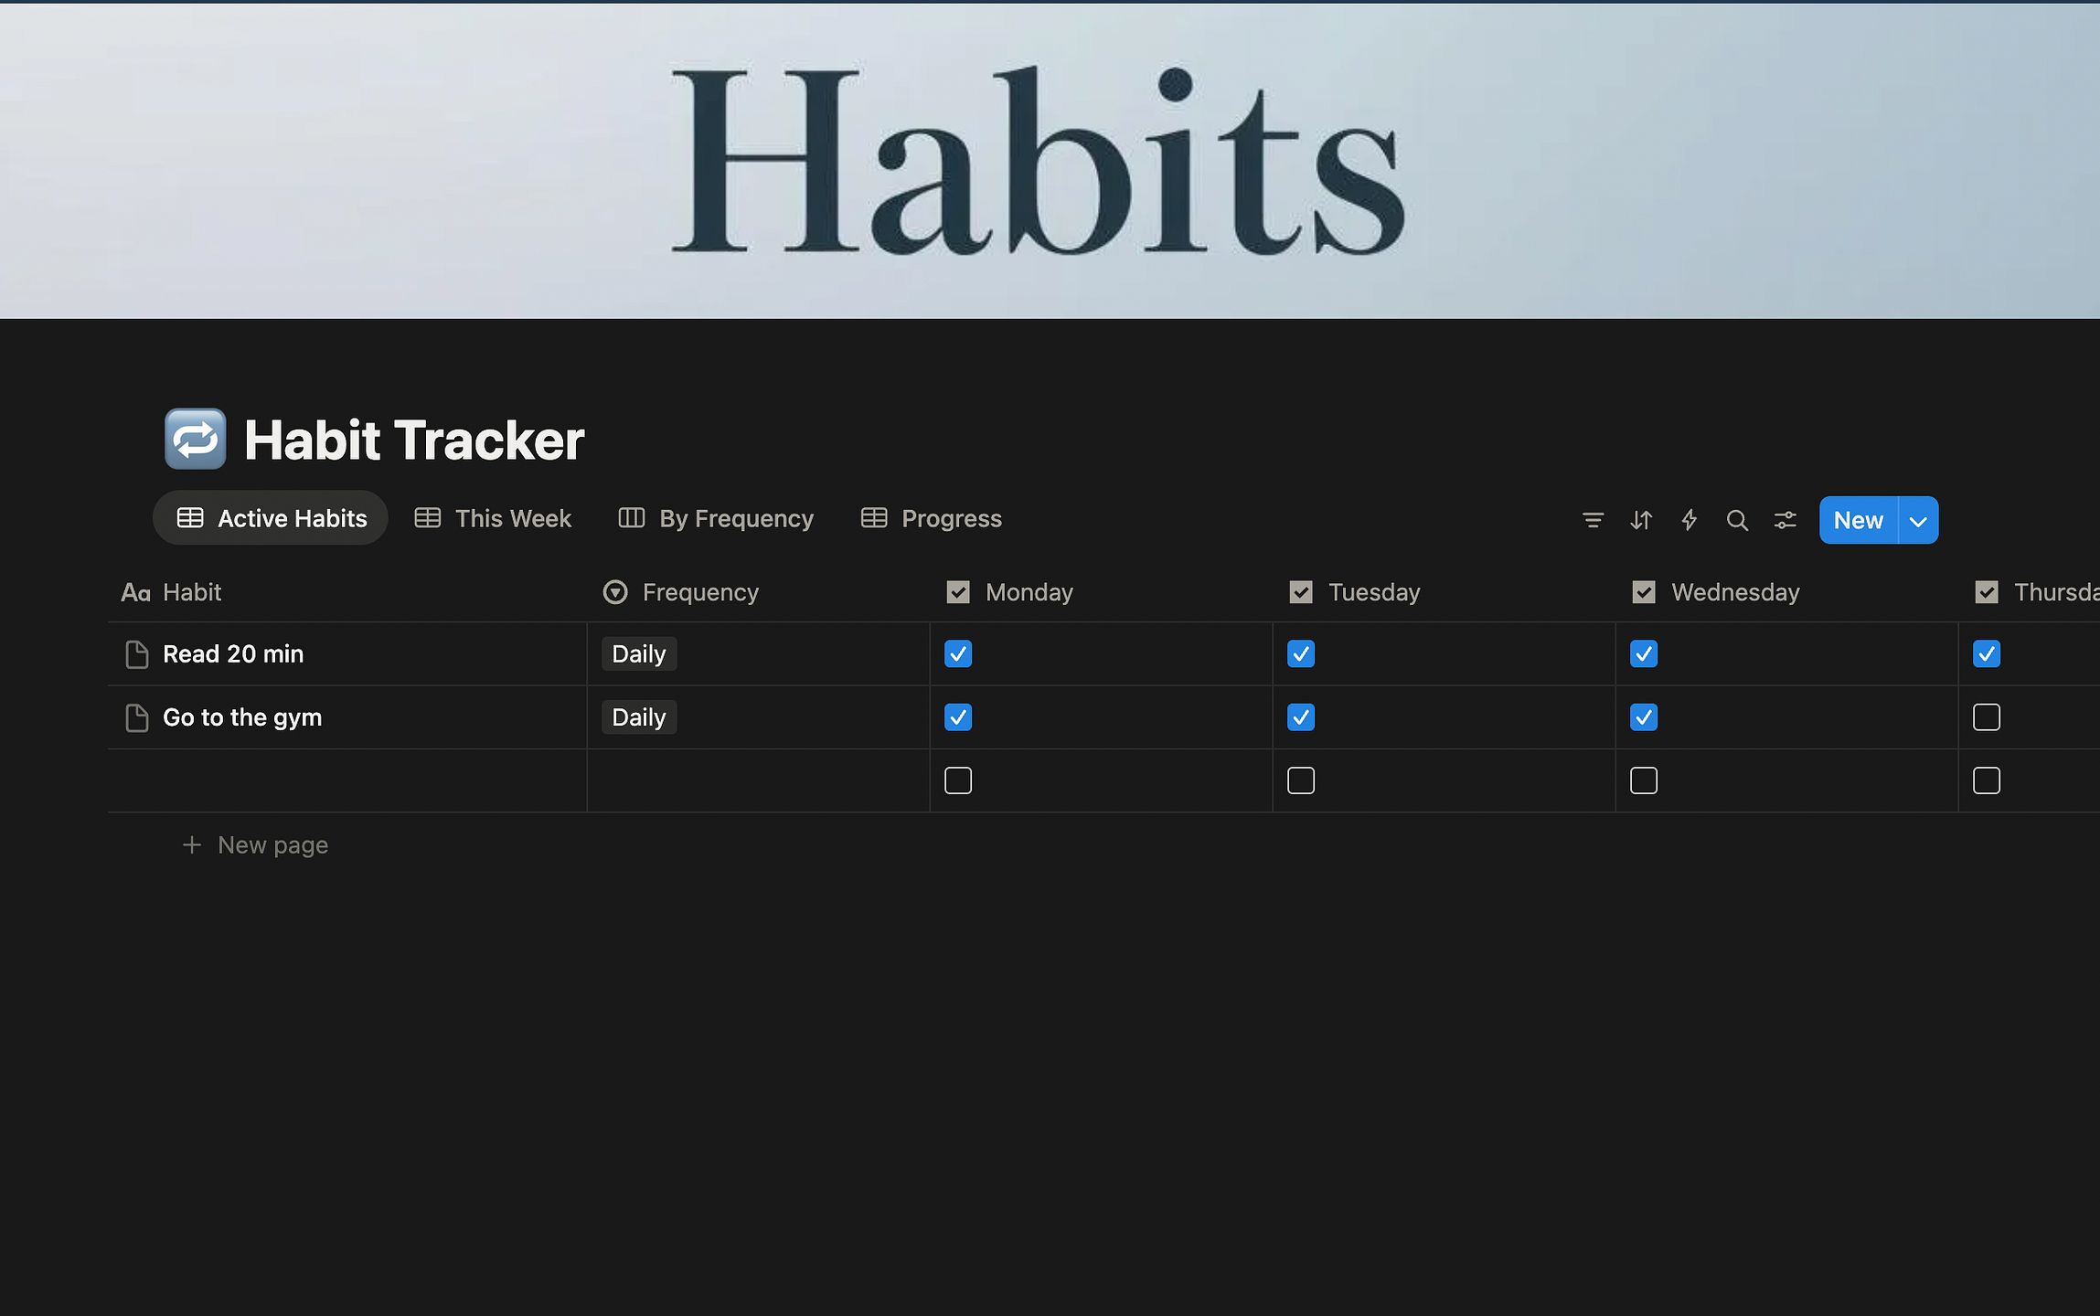Open view settings sliders icon

[x=1785, y=520]
